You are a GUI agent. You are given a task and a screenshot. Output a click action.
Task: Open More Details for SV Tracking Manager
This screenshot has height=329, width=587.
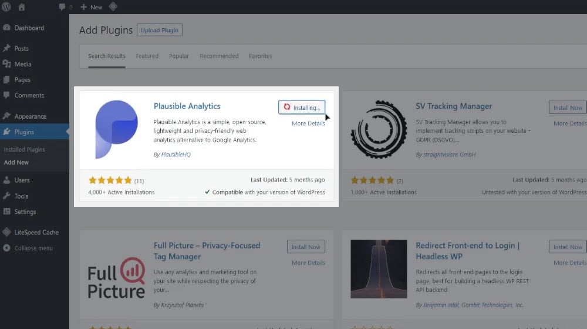(570, 123)
